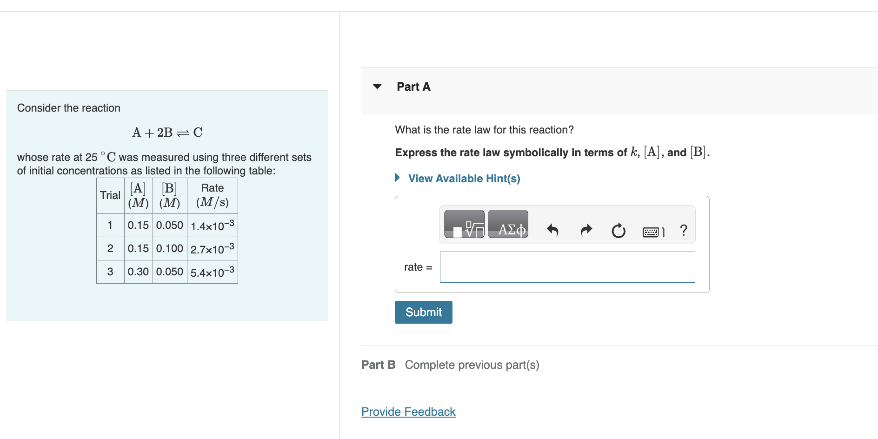Click the View Available Hint(s) link
This screenshot has width=878, height=439.
(x=464, y=178)
